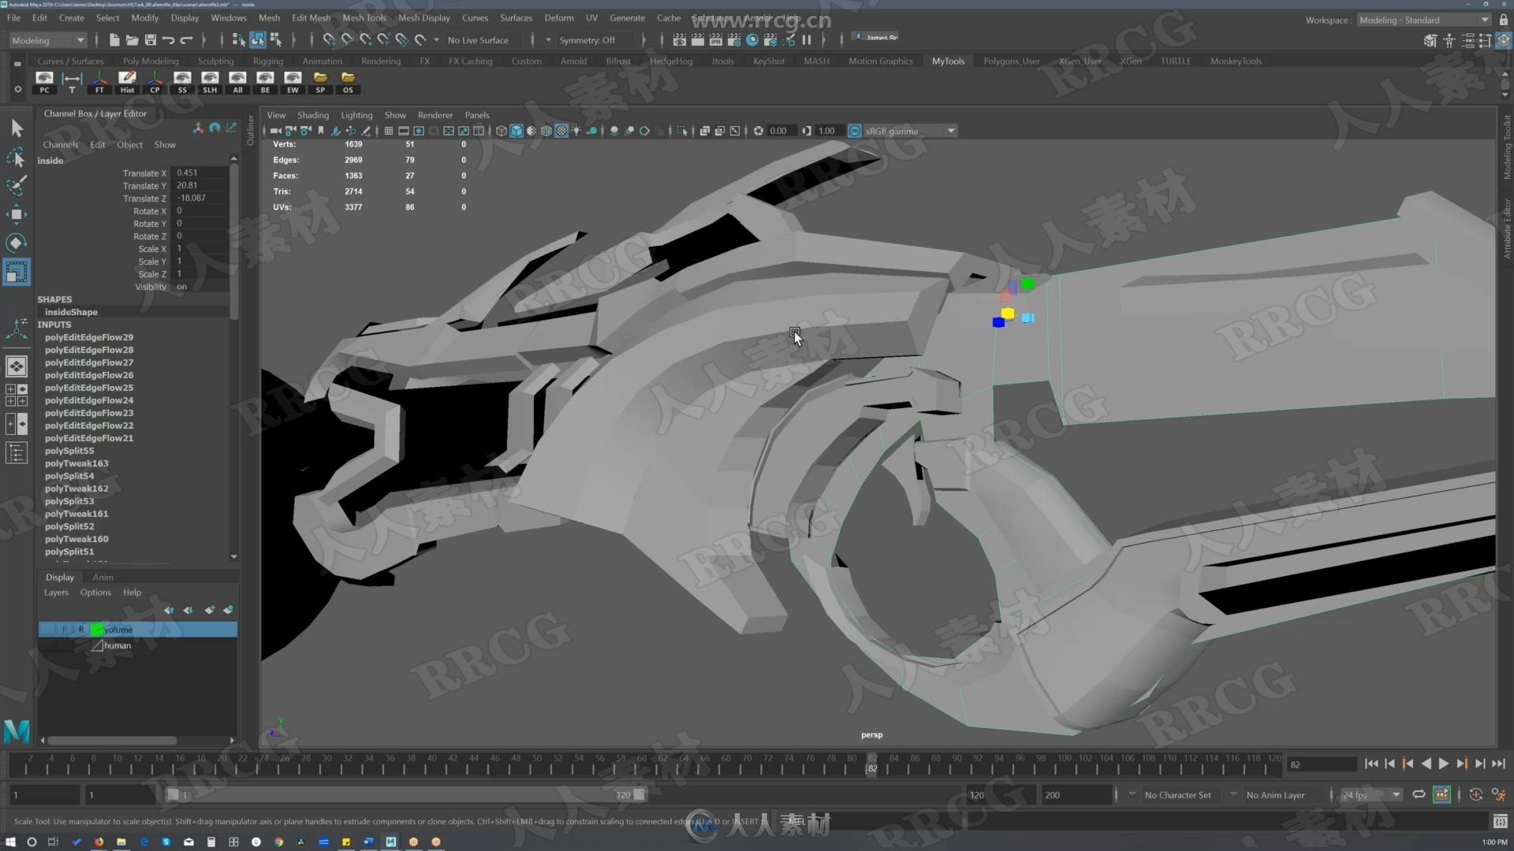Open the 24 fps frame rate dropdown
Viewport: 1514px width, 851px height.
[x=1371, y=794]
